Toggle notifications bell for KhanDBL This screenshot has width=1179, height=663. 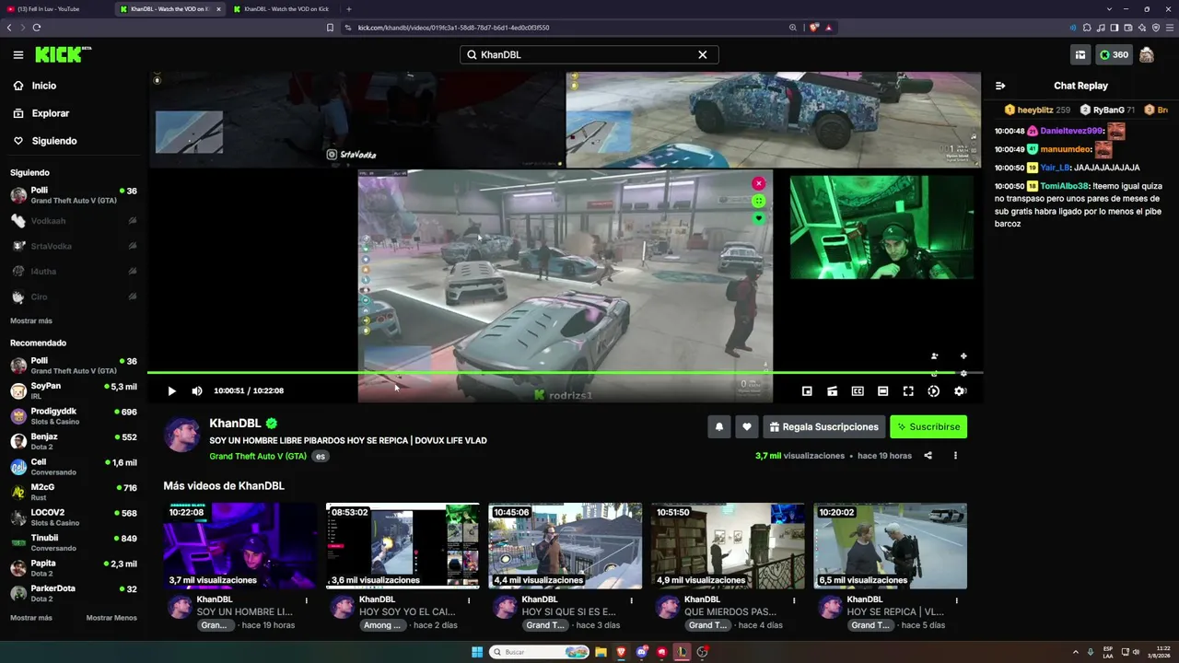pyautogui.click(x=719, y=427)
